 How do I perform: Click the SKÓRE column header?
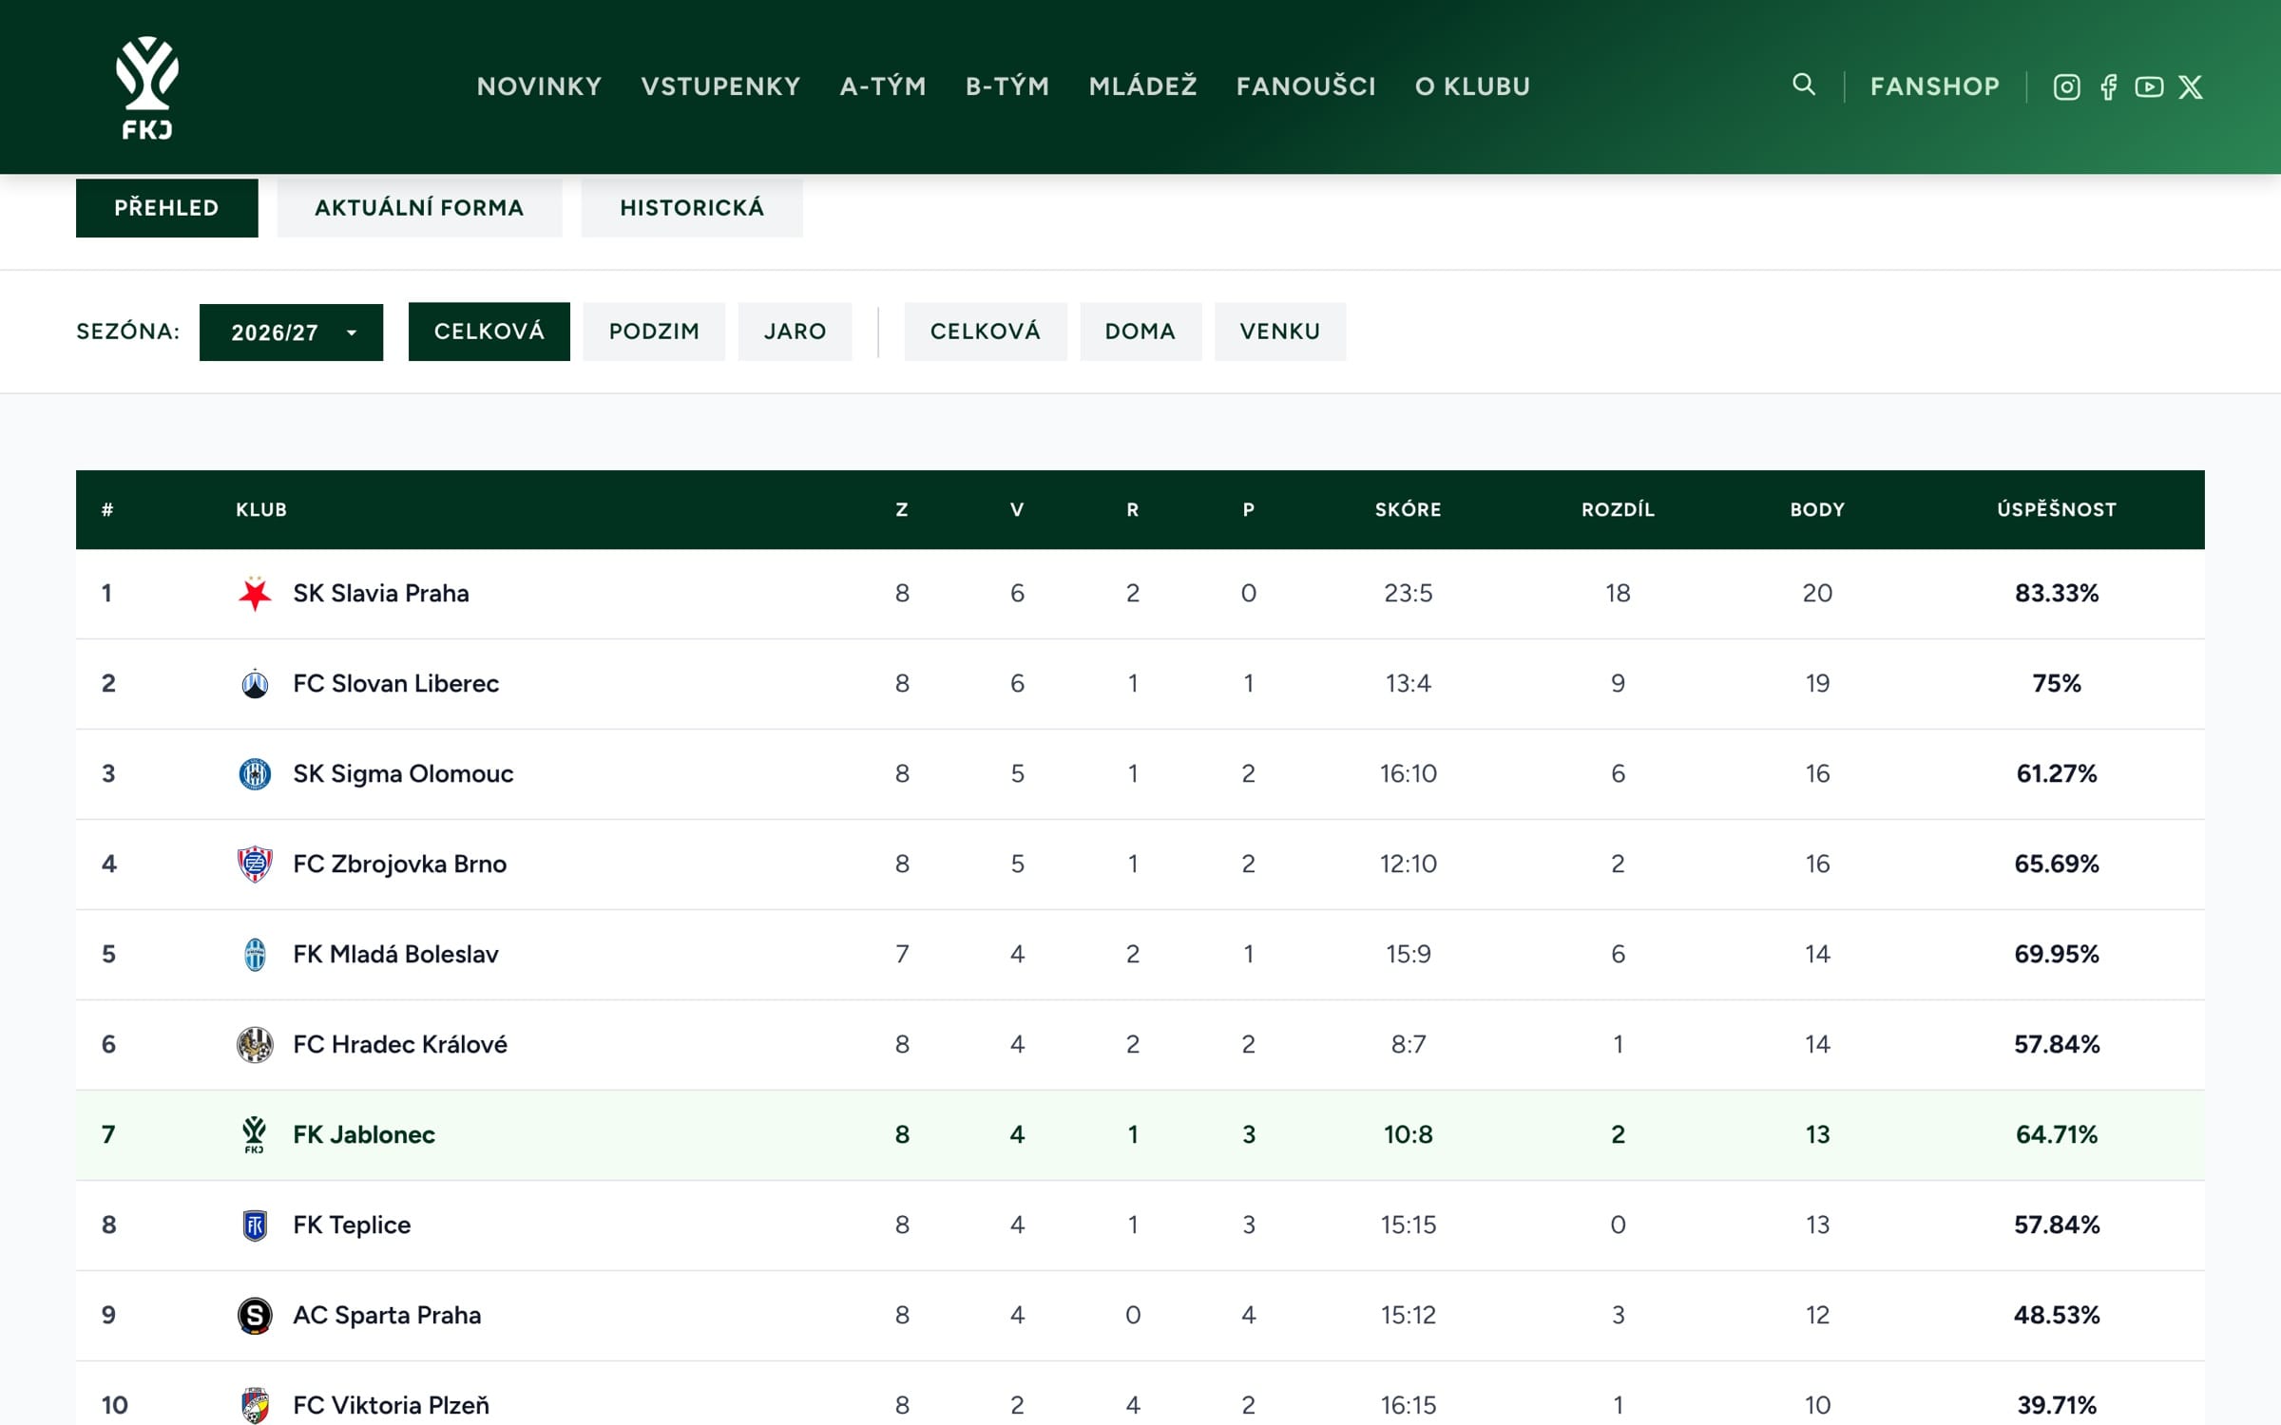(x=1409, y=510)
